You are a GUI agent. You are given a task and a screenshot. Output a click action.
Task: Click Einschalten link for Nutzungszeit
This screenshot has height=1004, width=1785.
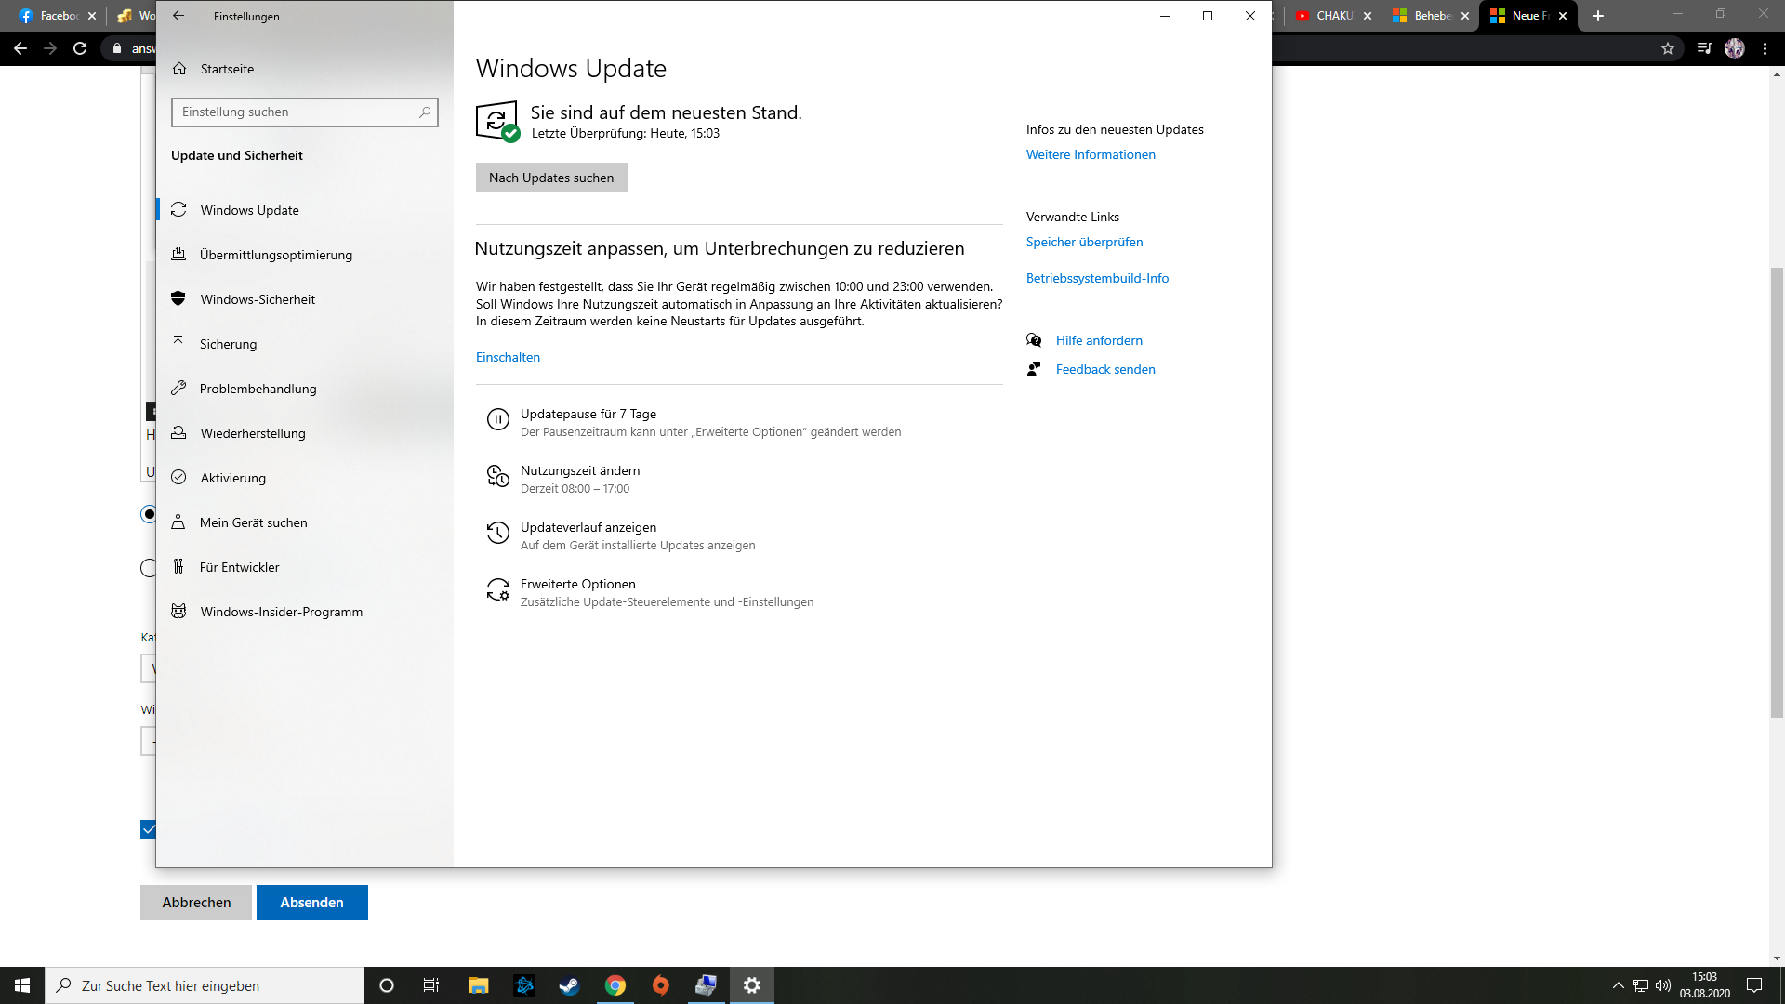[x=508, y=357]
